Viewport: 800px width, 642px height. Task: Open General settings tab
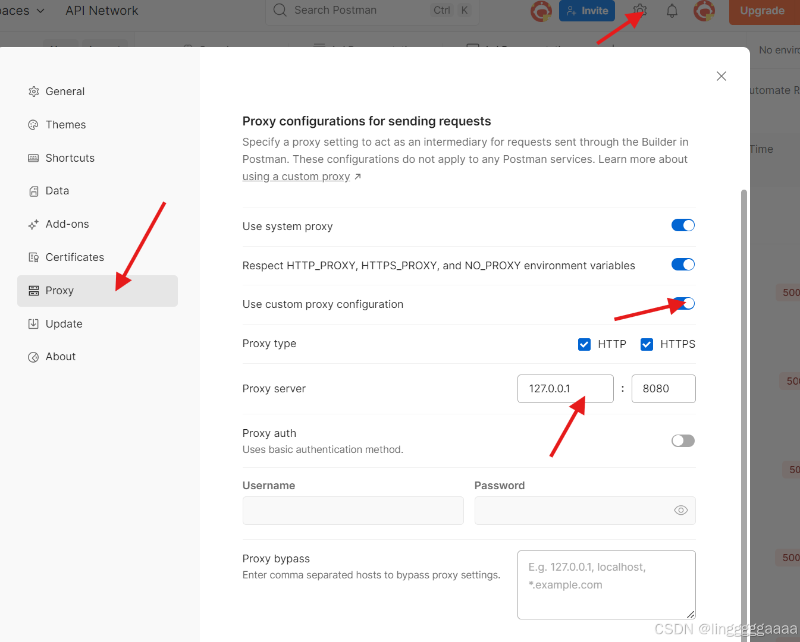click(98, 92)
